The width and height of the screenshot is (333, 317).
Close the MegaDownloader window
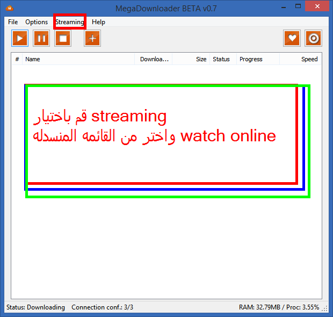point(317,6)
